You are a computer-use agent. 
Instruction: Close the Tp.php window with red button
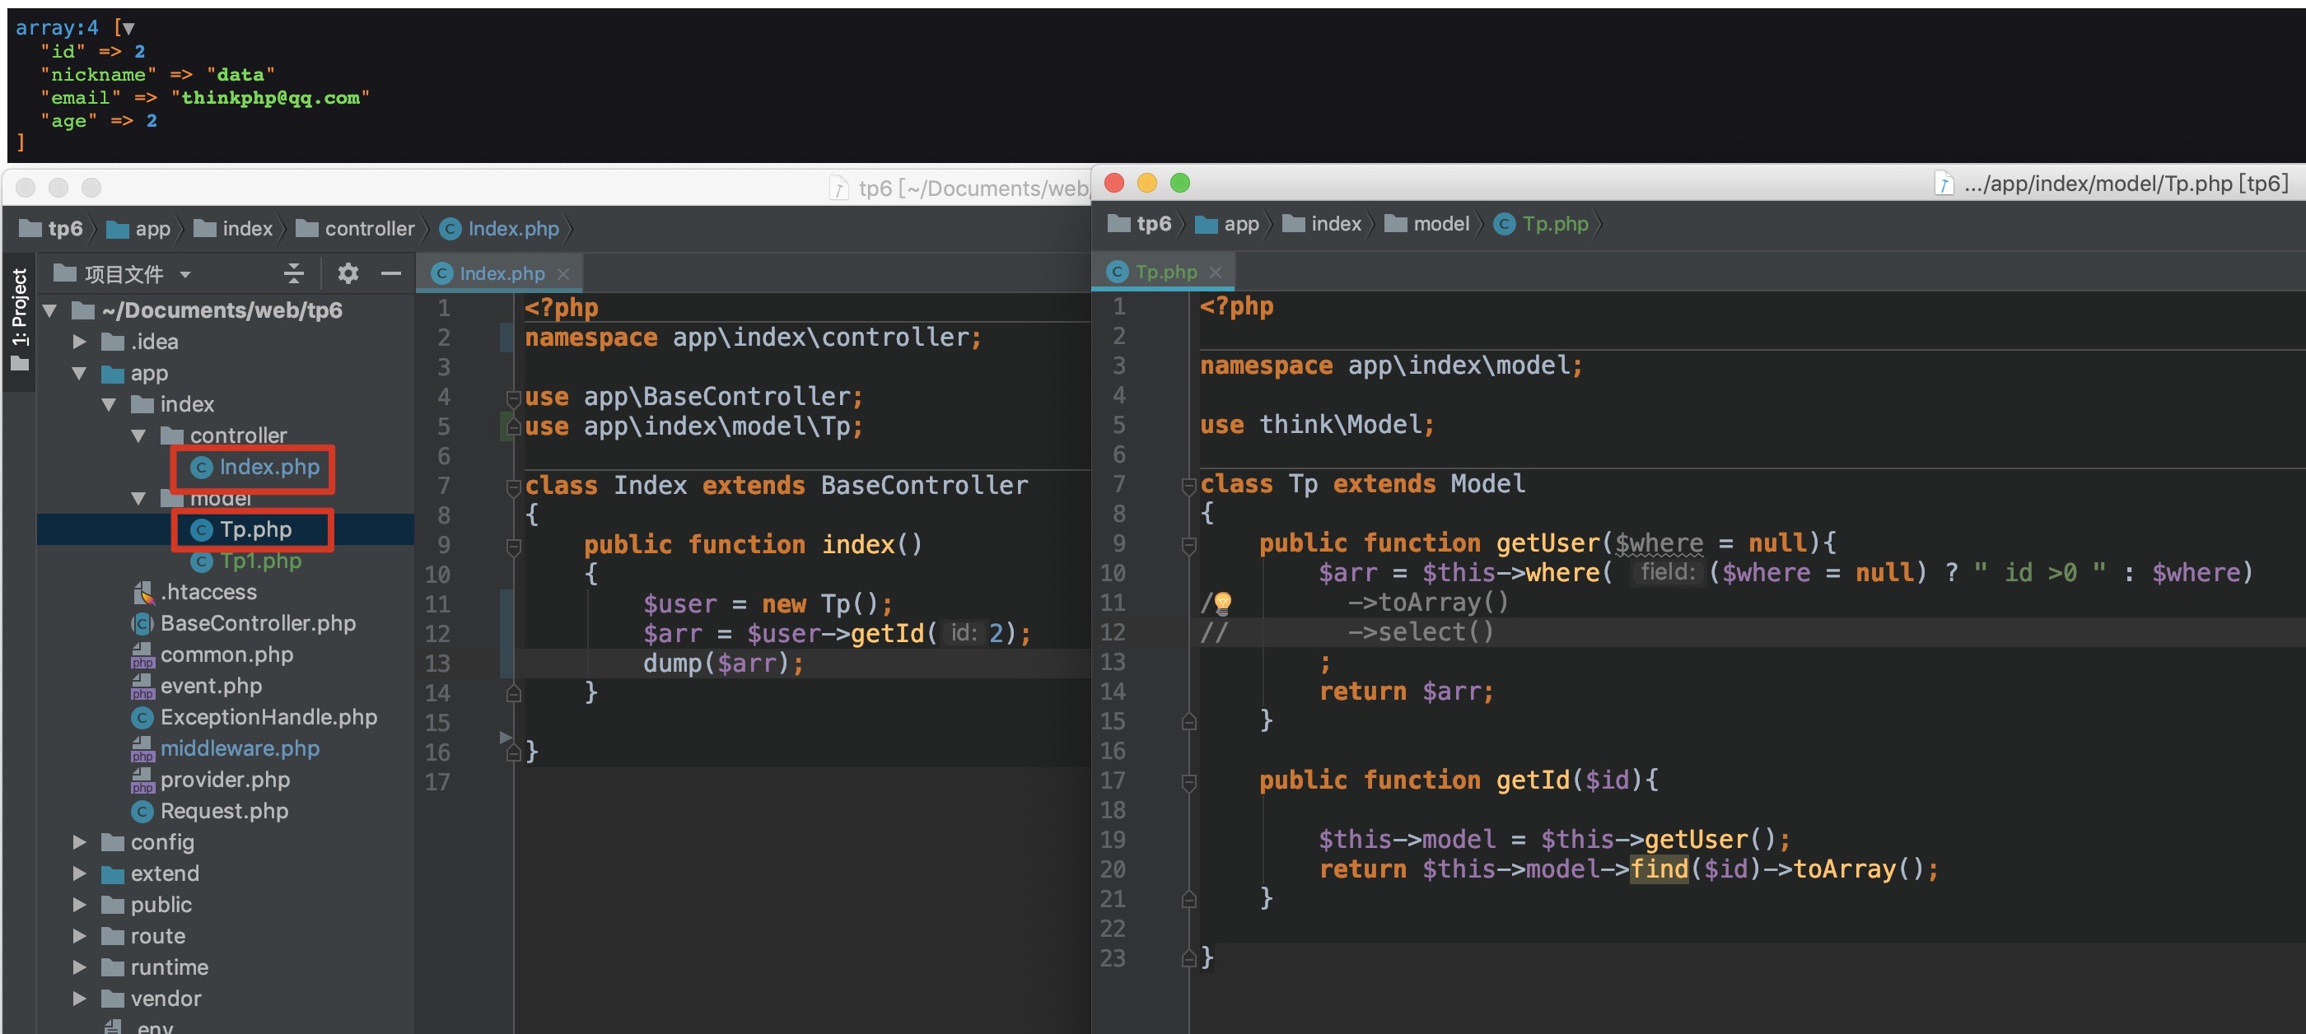coord(1114,184)
